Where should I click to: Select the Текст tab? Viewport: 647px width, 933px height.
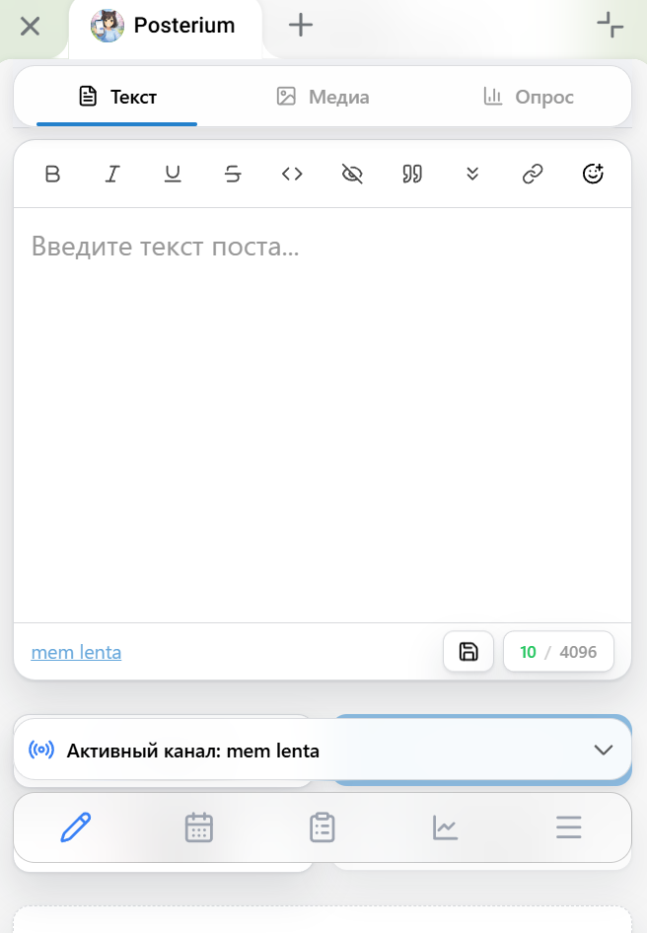coord(117,97)
